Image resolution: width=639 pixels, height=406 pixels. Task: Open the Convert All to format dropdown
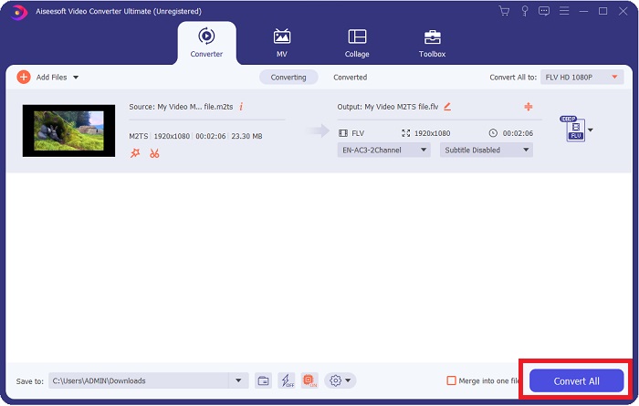pyautogui.click(x=581, y=78)
